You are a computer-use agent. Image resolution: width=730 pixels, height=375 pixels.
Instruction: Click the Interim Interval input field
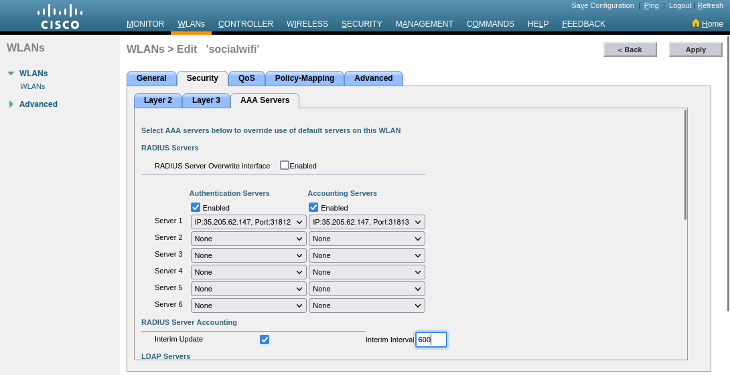click(x=431, y=340)
